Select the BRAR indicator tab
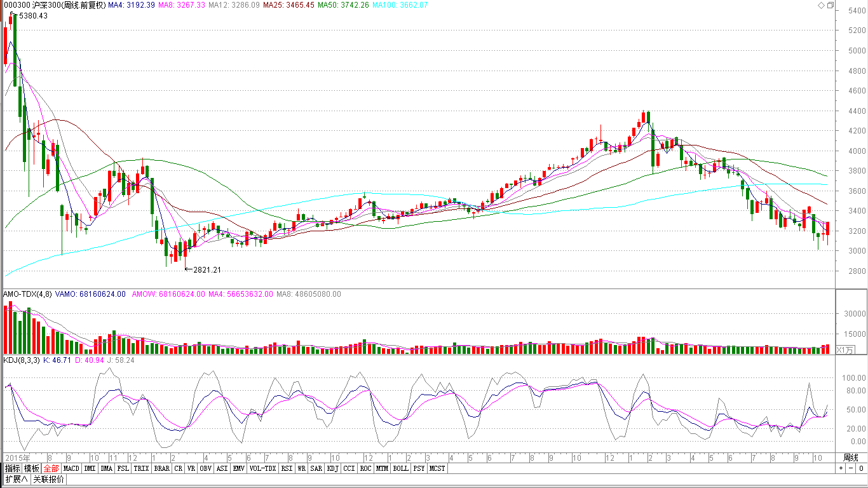868x488 pixels. [x=161, y=468]
